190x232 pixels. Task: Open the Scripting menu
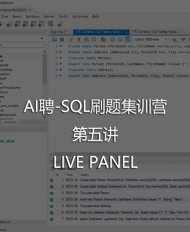[80, 17]
